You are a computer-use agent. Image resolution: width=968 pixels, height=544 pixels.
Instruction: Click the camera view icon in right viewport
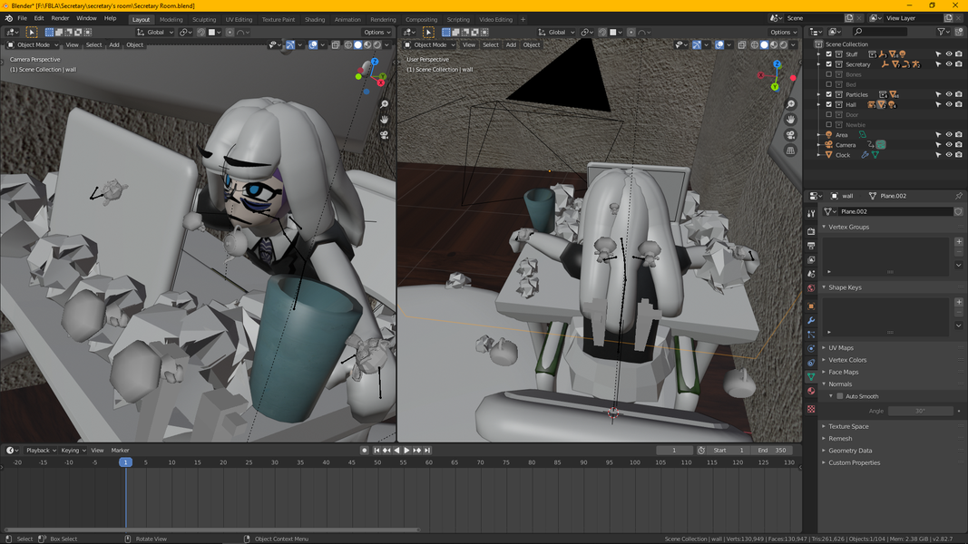[x=791, y=135]
